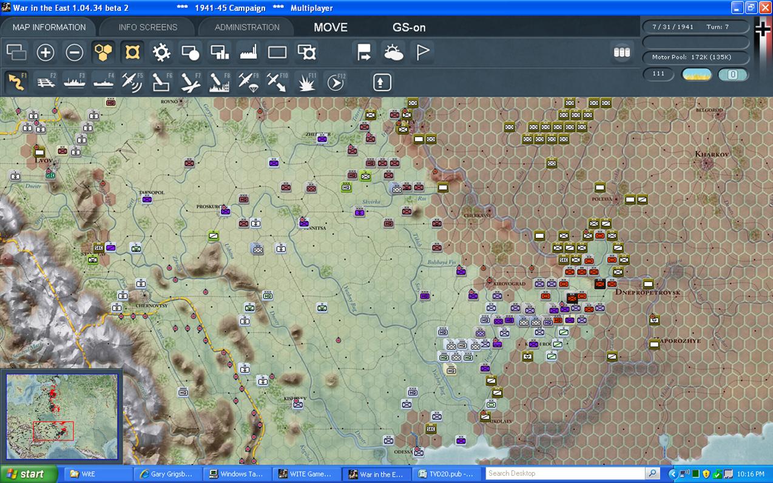Toggle the highlighted unit frame display button
Viewport: 773px width, 483px height.
132,53
